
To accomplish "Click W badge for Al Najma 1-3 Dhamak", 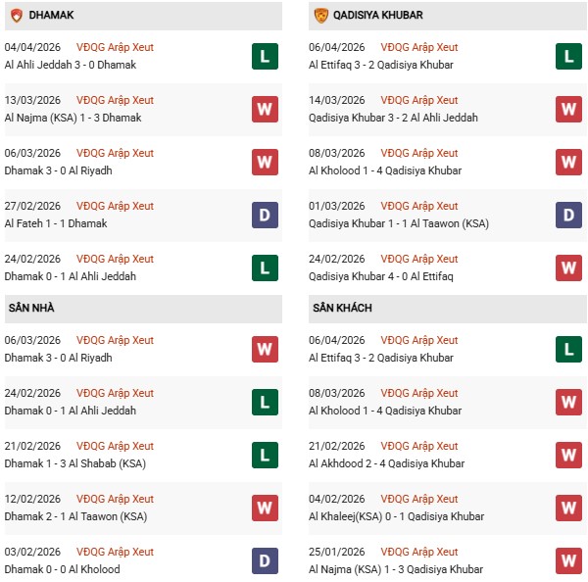I will (x=264, y=109).
